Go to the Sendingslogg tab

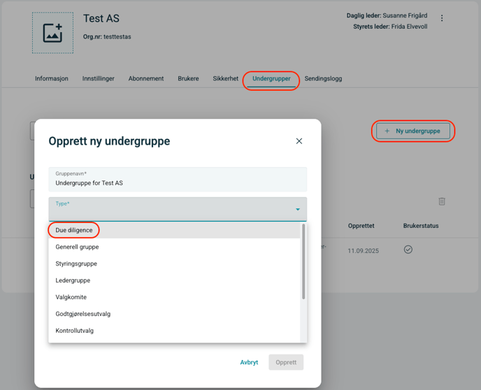322,79
